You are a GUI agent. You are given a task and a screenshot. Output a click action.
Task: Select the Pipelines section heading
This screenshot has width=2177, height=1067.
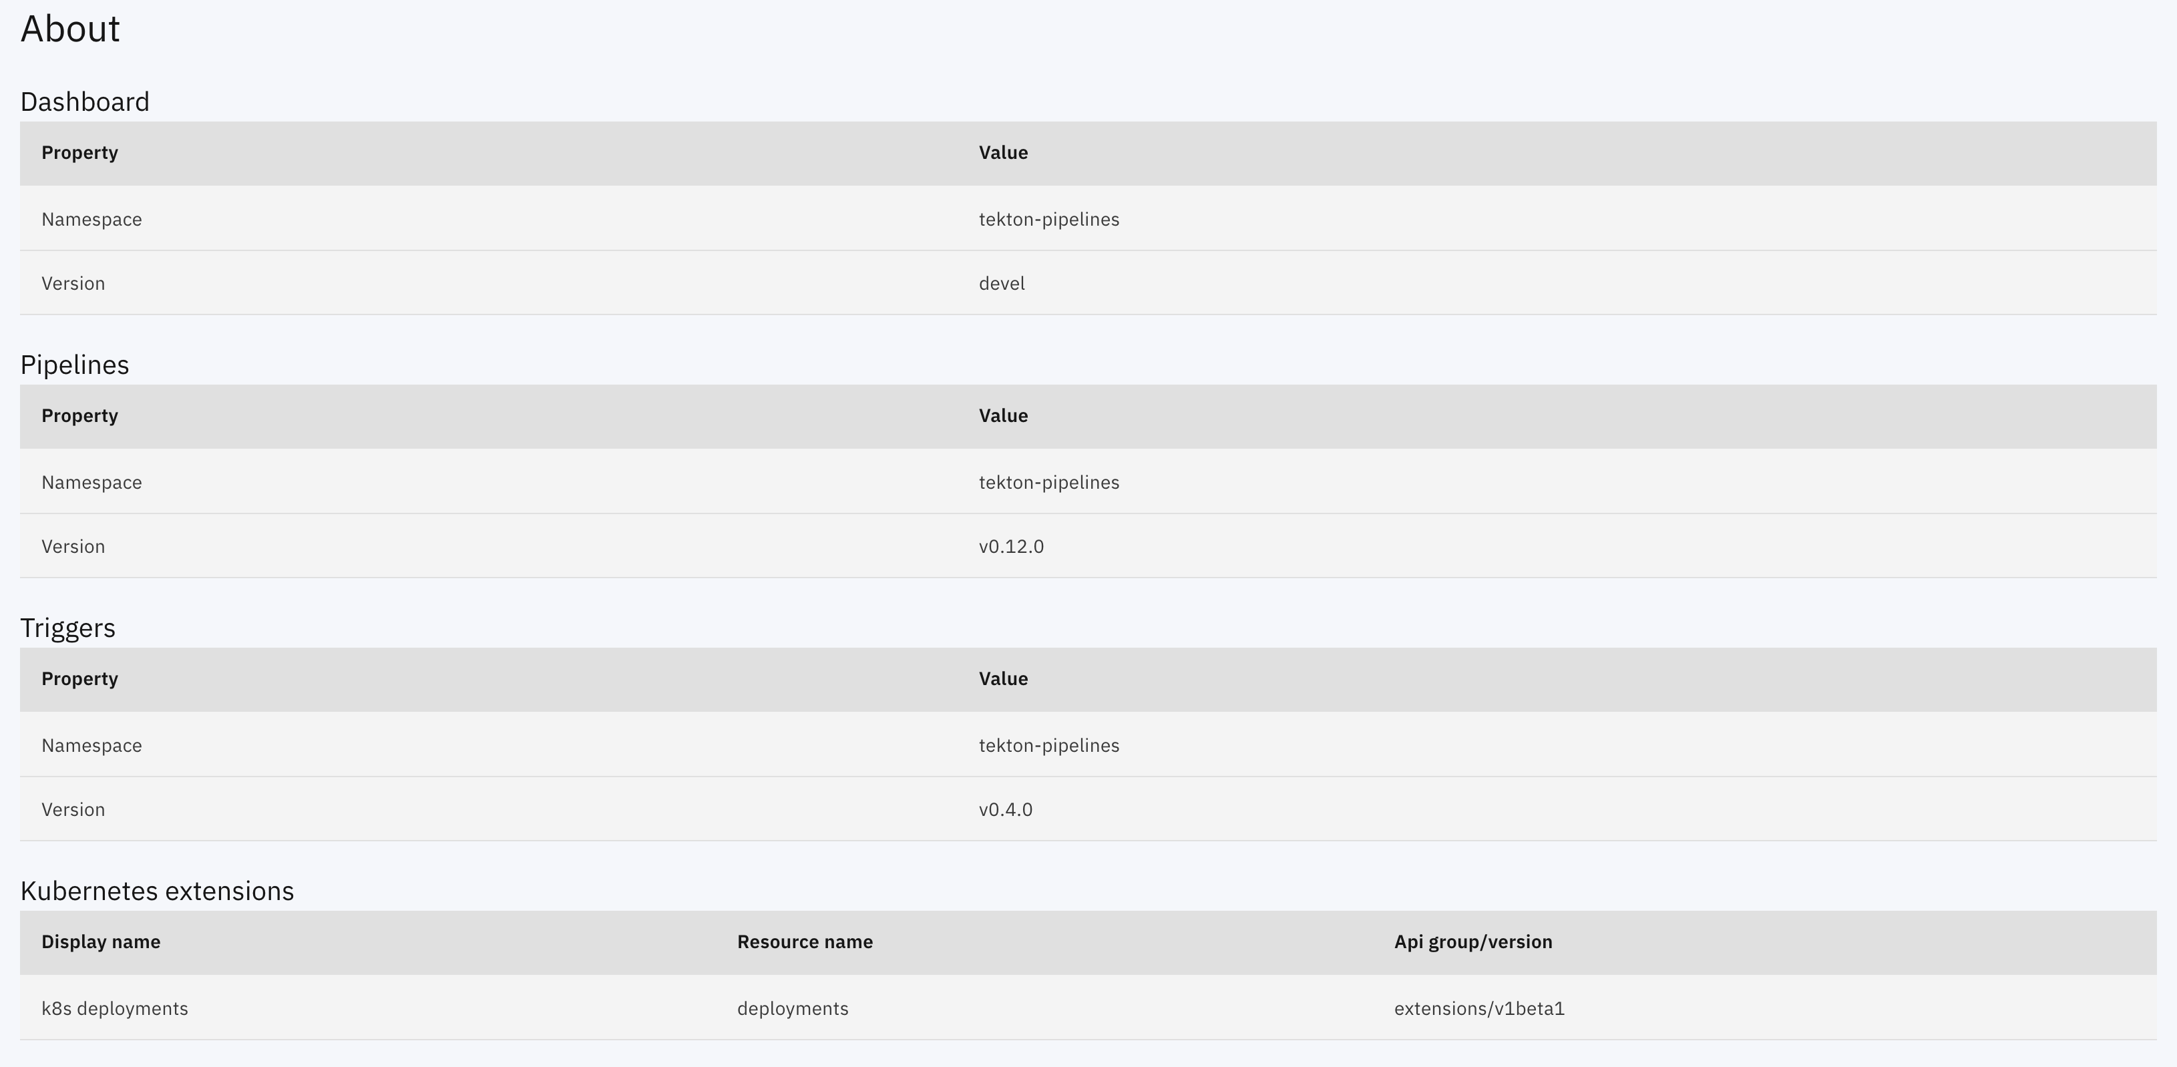[74, 364]
